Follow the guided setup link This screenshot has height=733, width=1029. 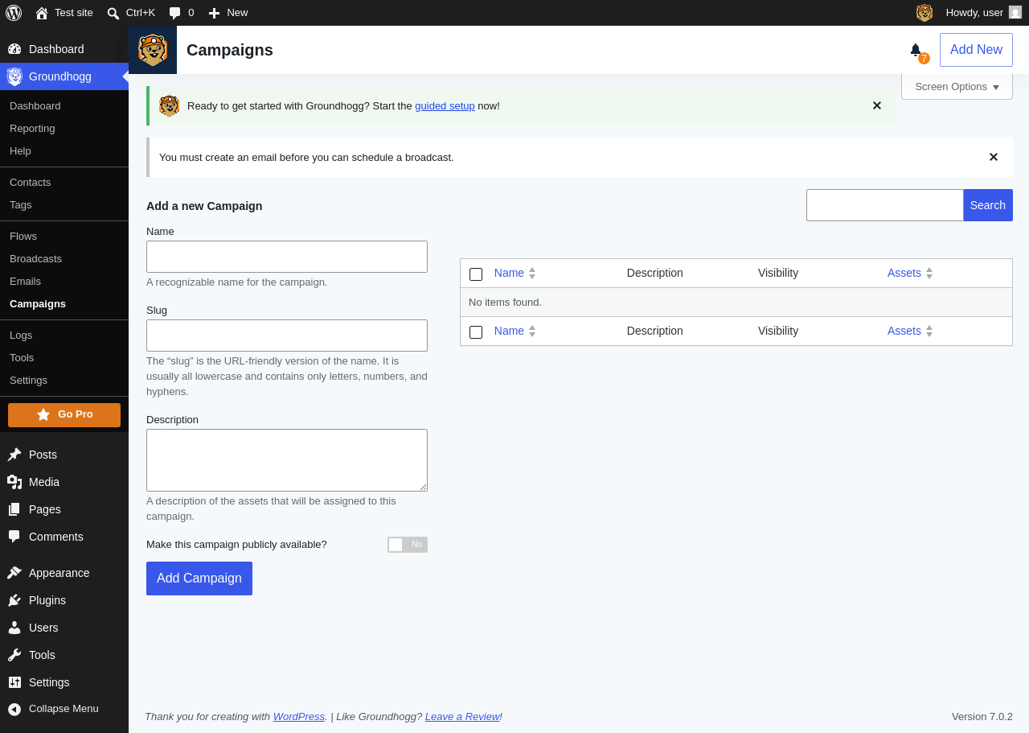coord(445,105)
